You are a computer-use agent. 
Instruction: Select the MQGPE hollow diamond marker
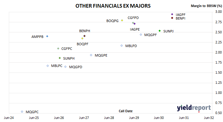[91, 55]
